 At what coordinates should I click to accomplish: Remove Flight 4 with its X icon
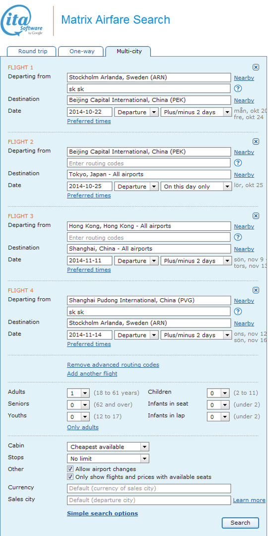pyautogui.click(x=256, y=290)
